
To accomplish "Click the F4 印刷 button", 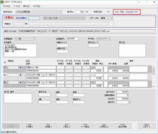I will 30,126.
